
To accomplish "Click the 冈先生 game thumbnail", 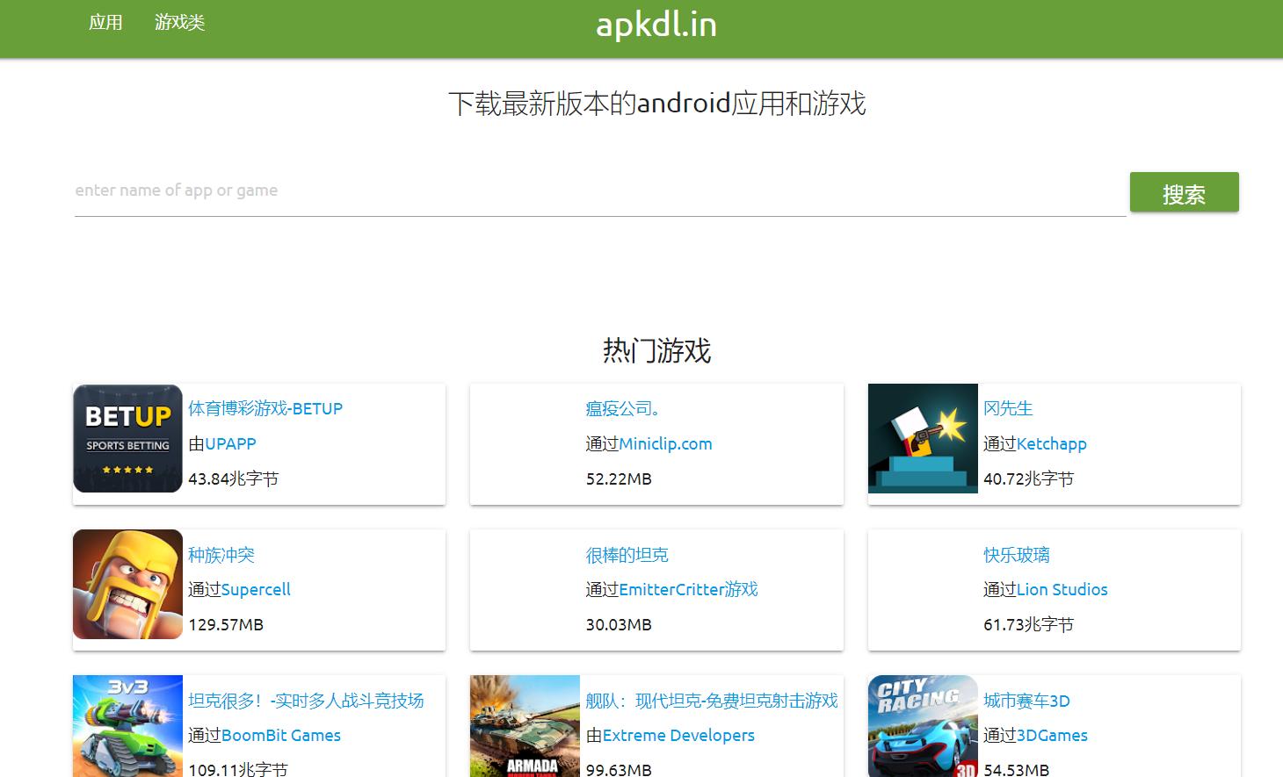I will (x=922, y=437).
